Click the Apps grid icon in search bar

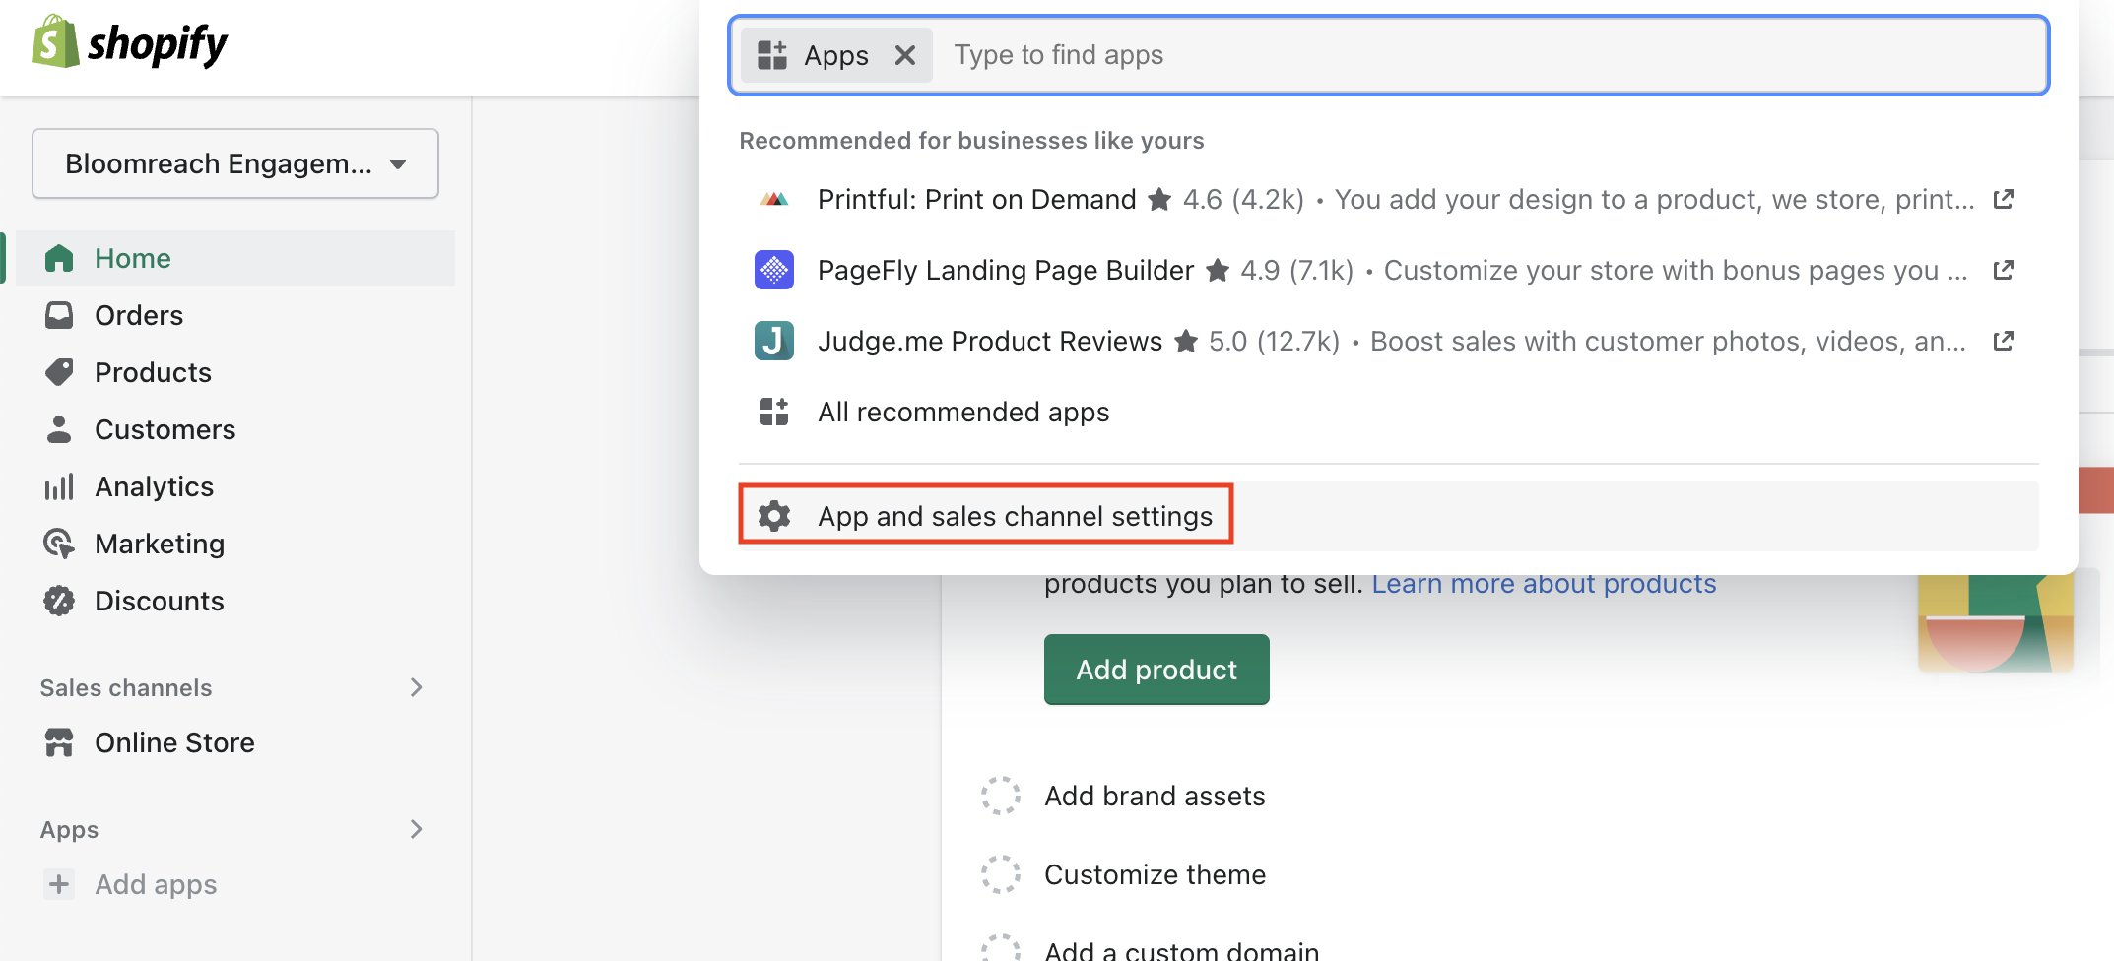point(772,55)
